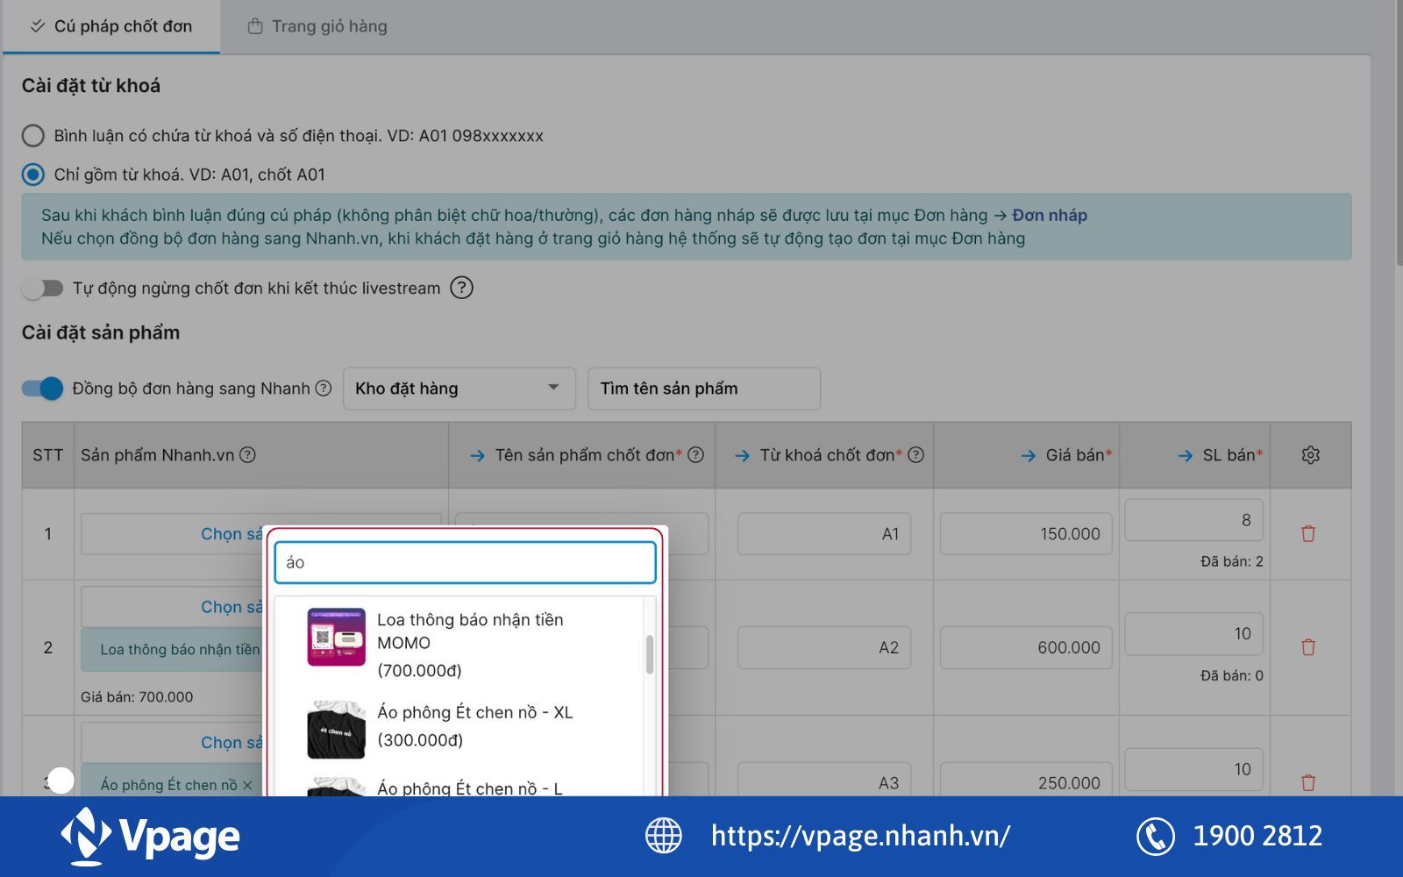1403x877 pixels.
Task: Click price field 250.000
Action: click(x=1026, y=780)
